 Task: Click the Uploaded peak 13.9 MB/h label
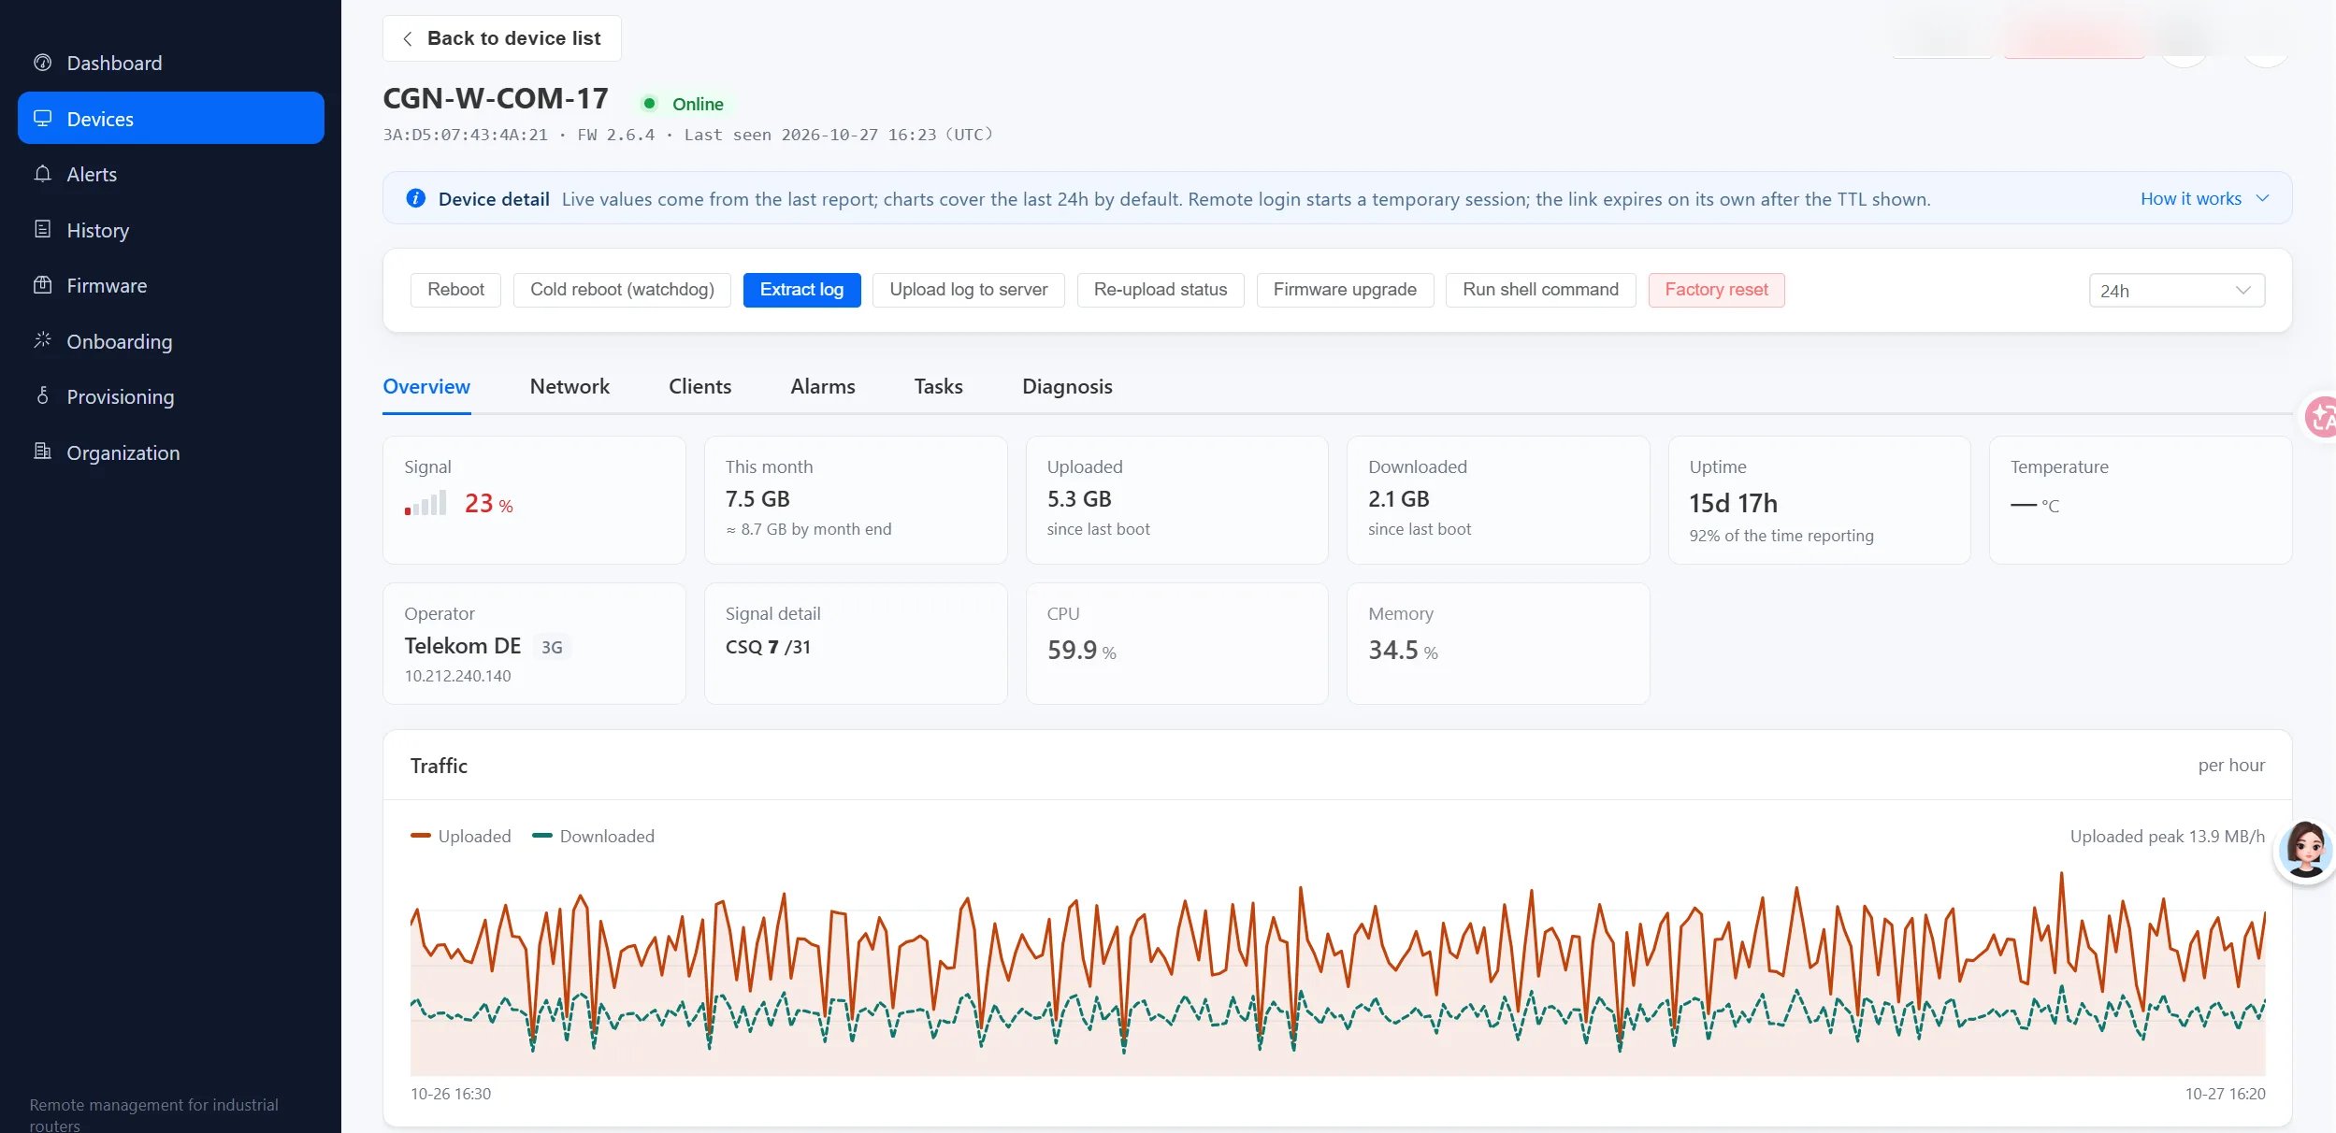tap(2167, 836)
